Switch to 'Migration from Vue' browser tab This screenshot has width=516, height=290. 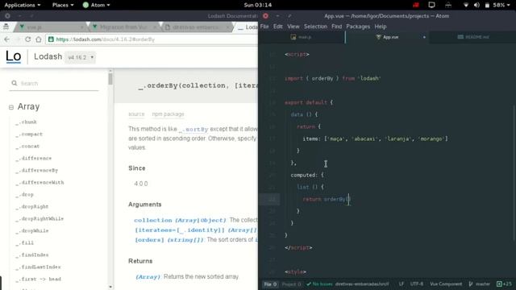pos(124,27)
